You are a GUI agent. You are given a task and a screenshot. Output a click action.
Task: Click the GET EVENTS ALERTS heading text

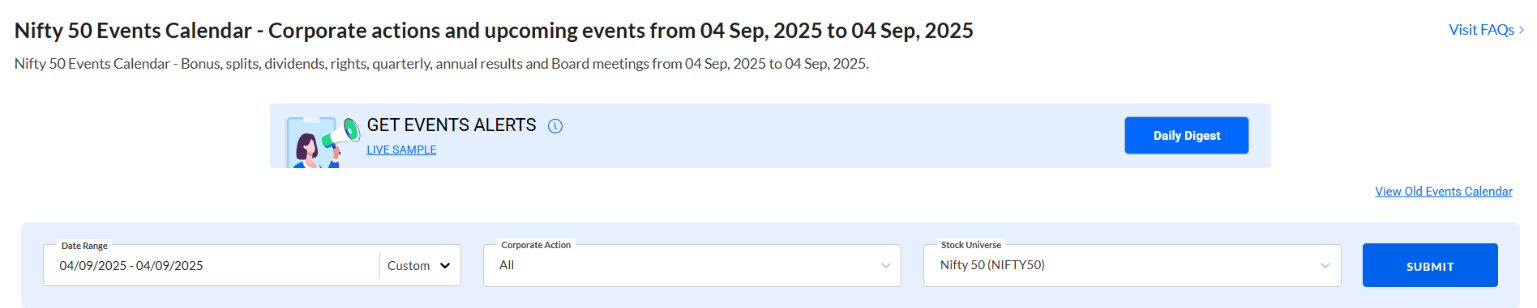coord(452,125)
